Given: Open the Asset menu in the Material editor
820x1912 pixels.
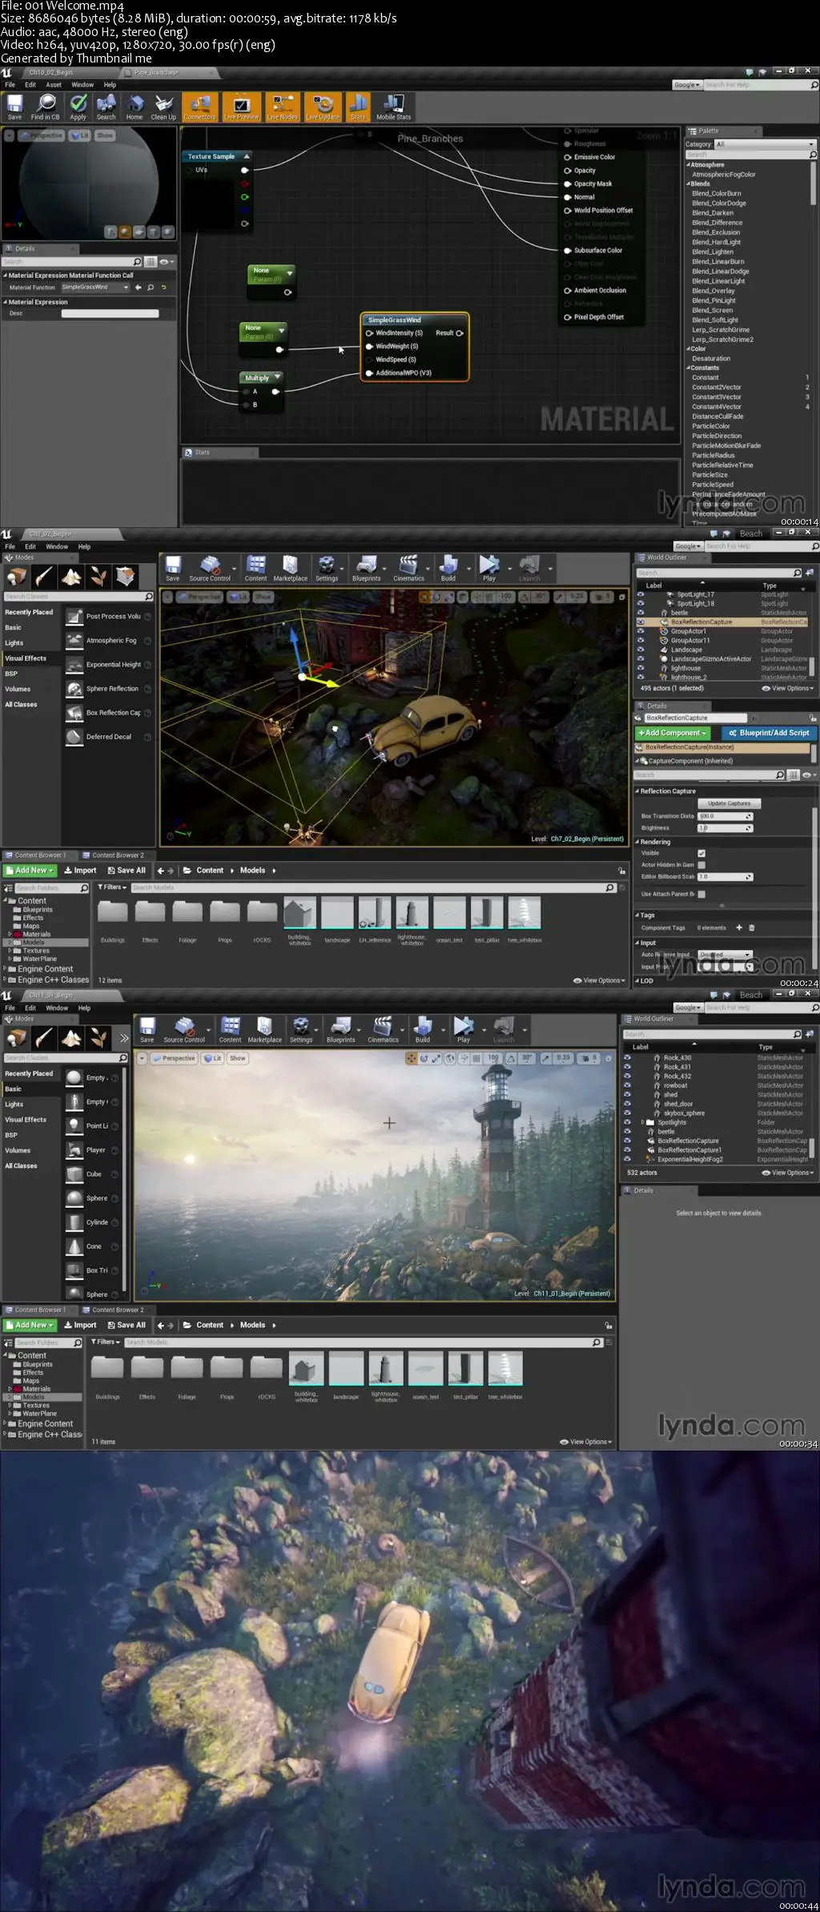Looking at the screenshot, I should (x=54, y=85).
